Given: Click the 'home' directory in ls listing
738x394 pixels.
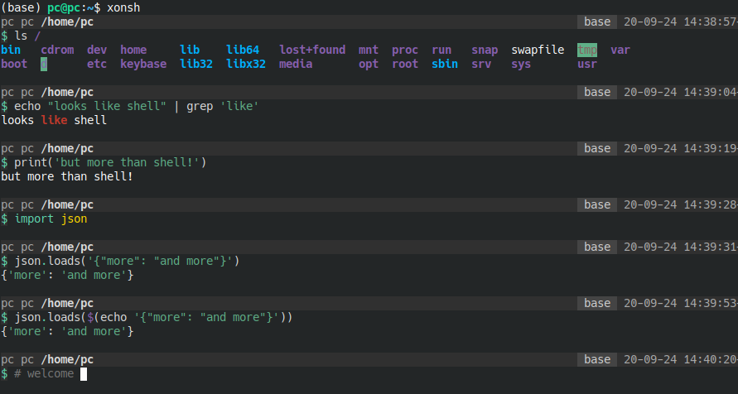Looking at the screenshot, I should [133, 50].
